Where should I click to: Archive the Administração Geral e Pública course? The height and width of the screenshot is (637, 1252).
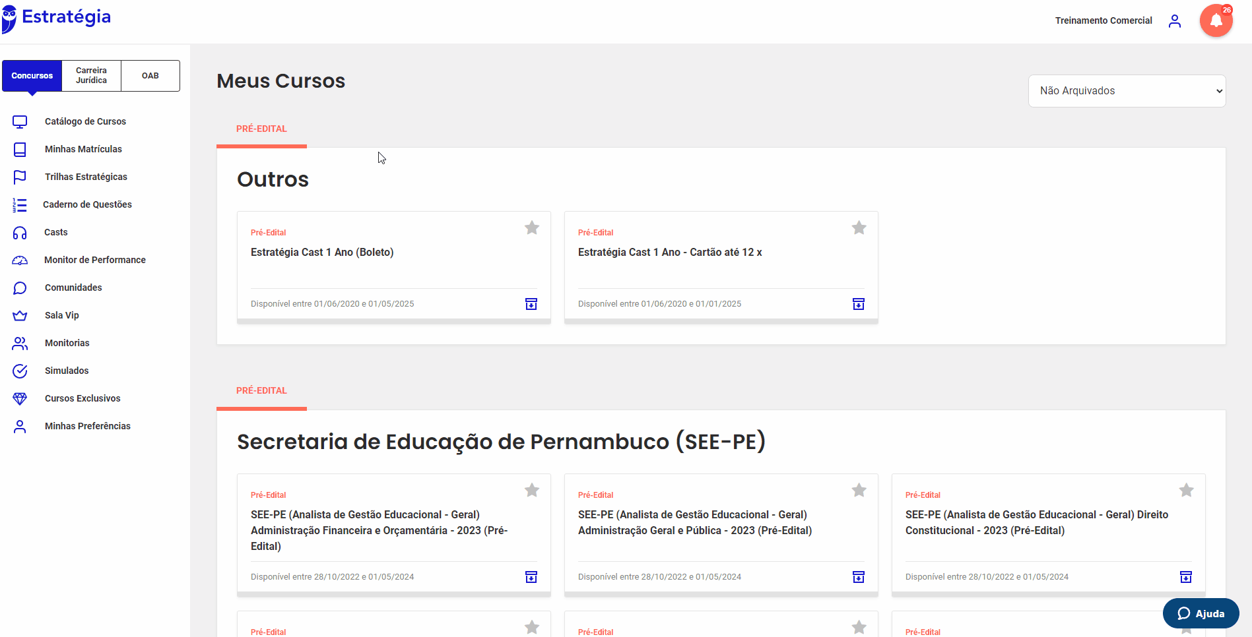[x=859, y=577]
